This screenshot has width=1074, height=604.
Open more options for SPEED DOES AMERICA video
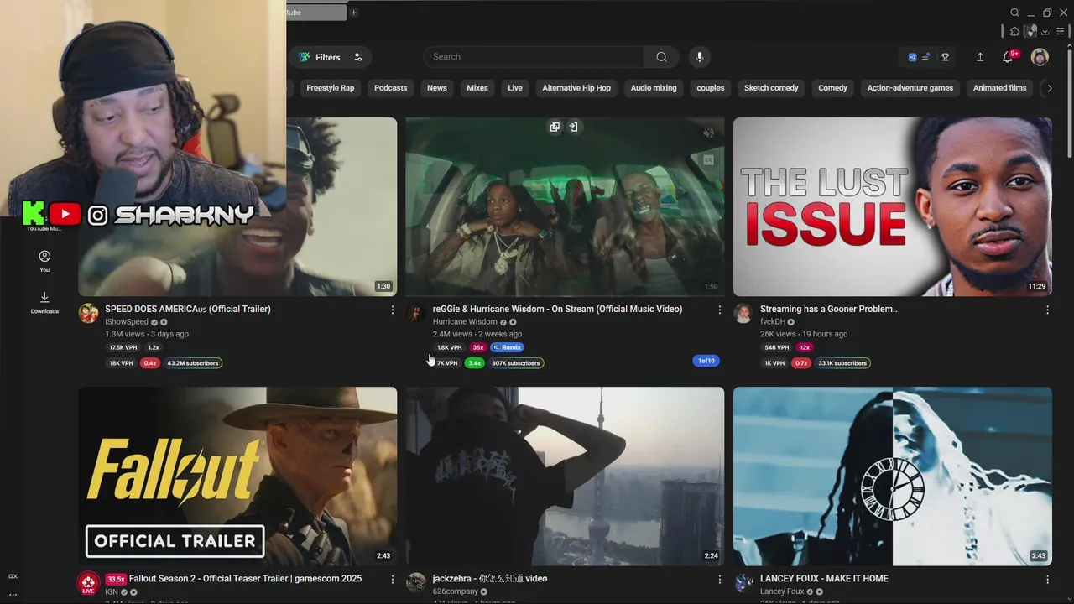[x=392, y=310]
